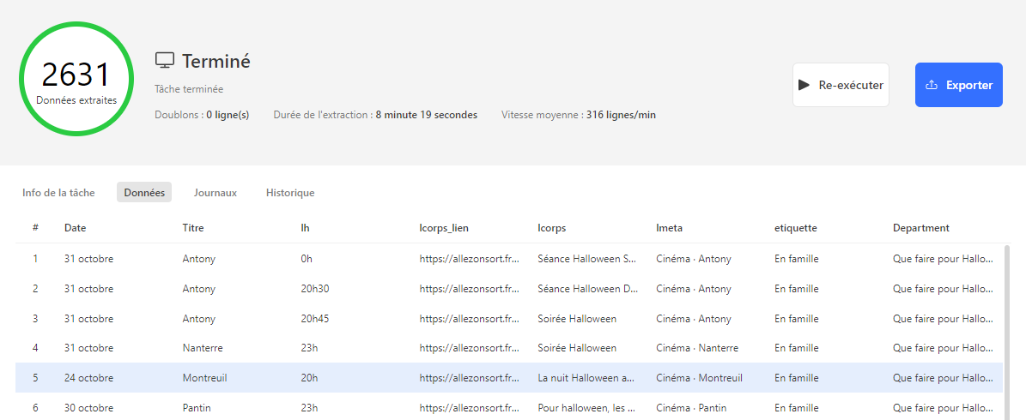Viewport: 1026px width, 420px height.
Task: Click the Tâche terminée status text
Action: [x=189, y=89]
